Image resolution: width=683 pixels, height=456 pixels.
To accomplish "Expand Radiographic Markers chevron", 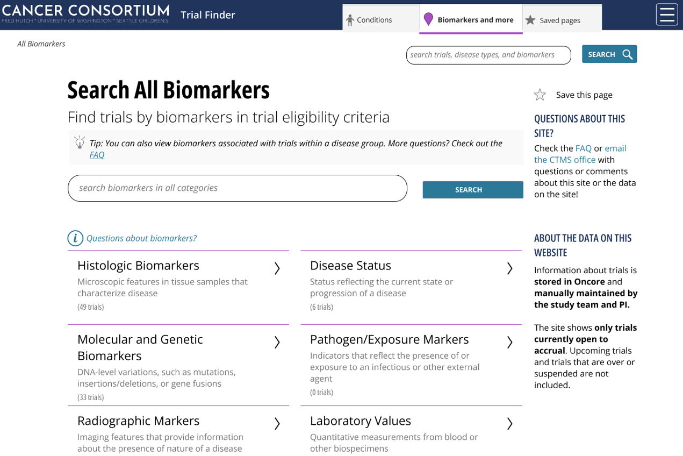I will 277,424.
